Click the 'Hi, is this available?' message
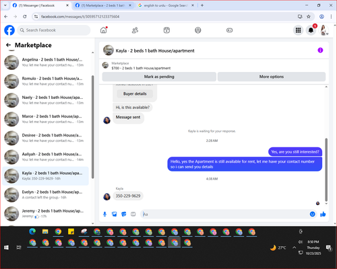Screen dimensions: 337x269 tap(133, 108)
